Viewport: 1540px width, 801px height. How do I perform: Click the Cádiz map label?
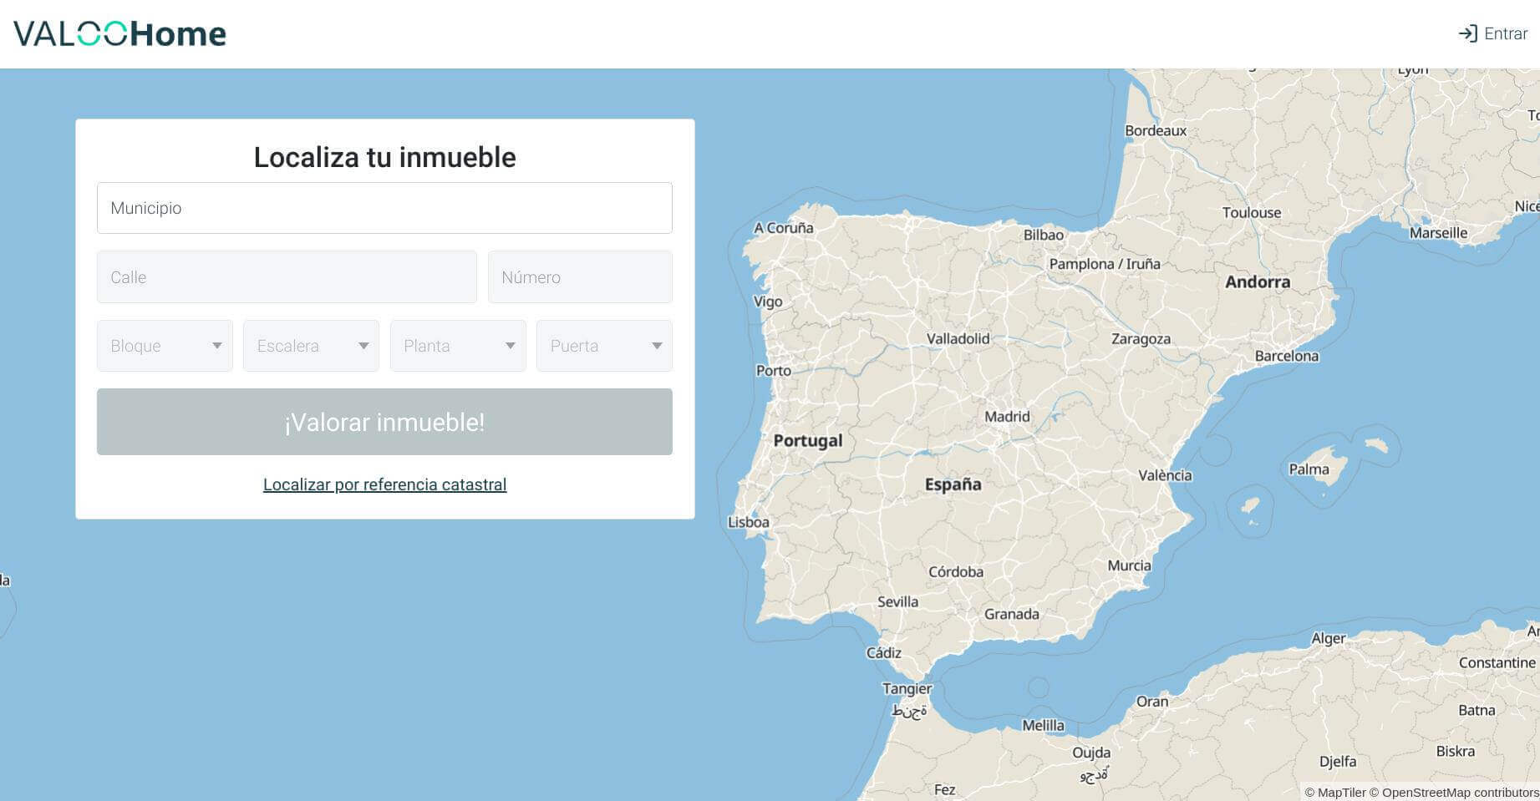(883, 652)
